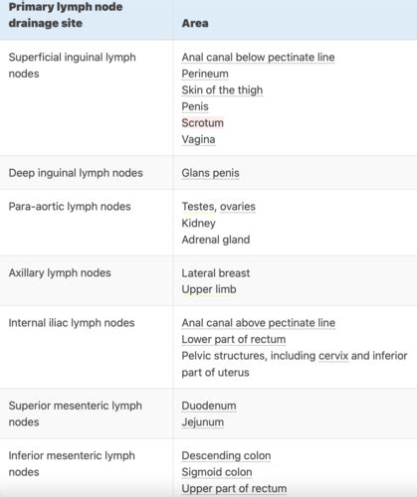Open the Skin of the thigh link
This screenshot has width=417, height=497.
click(222, 90)
